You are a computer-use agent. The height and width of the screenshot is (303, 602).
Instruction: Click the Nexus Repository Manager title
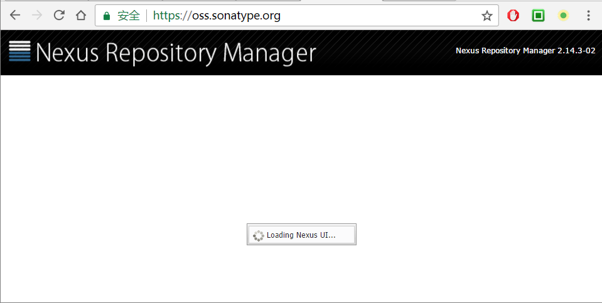pyautogui.click(x=176, y=53)
